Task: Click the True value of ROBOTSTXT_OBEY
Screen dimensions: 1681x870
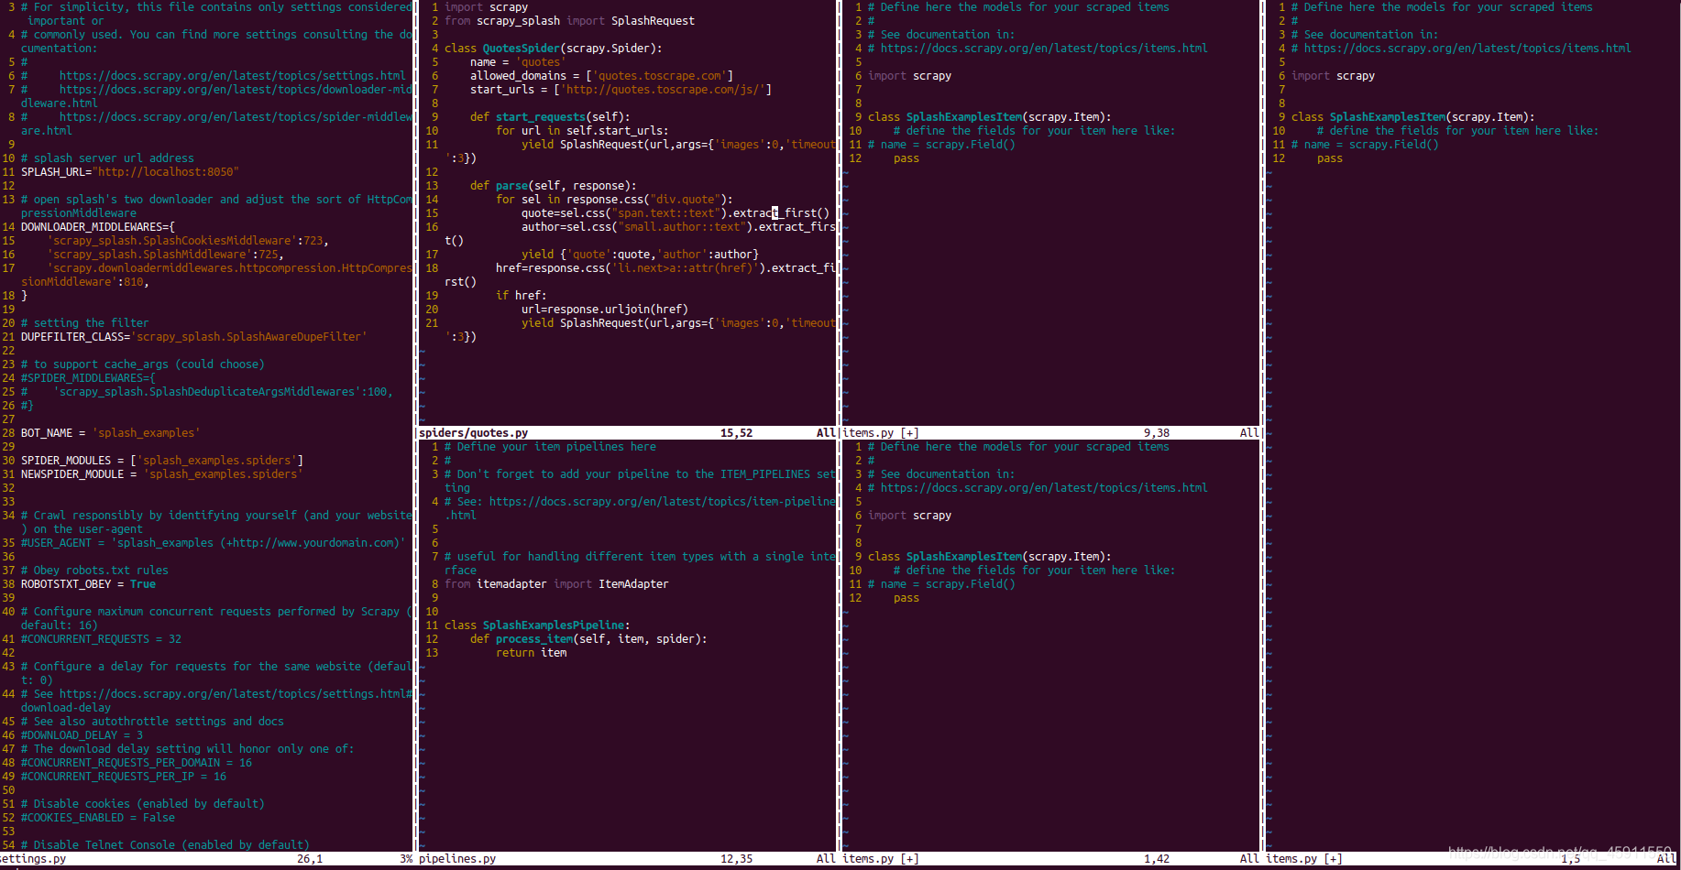Action: [143, 584]
